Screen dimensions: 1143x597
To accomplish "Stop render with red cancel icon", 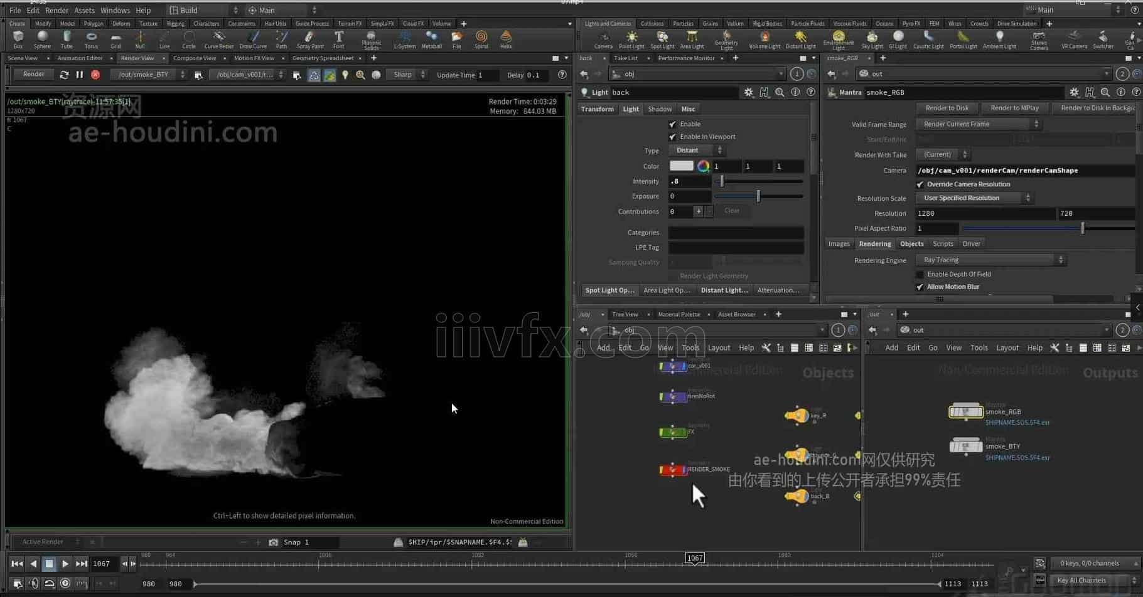I will click(95, 75).
